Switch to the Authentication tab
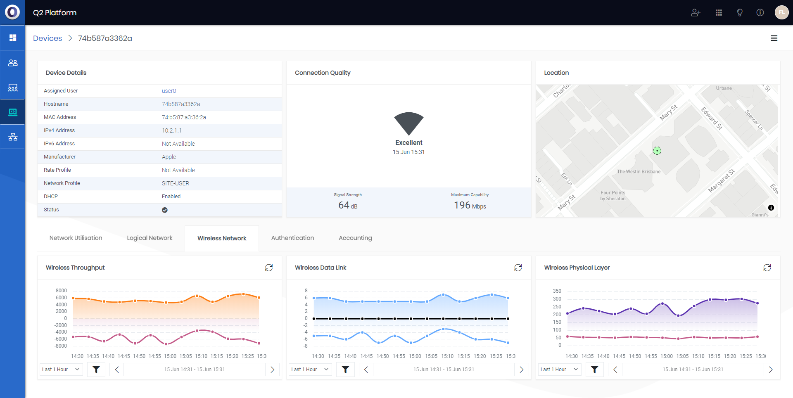The width and height of the screenshot is (793, 398). tap(292, 238)
